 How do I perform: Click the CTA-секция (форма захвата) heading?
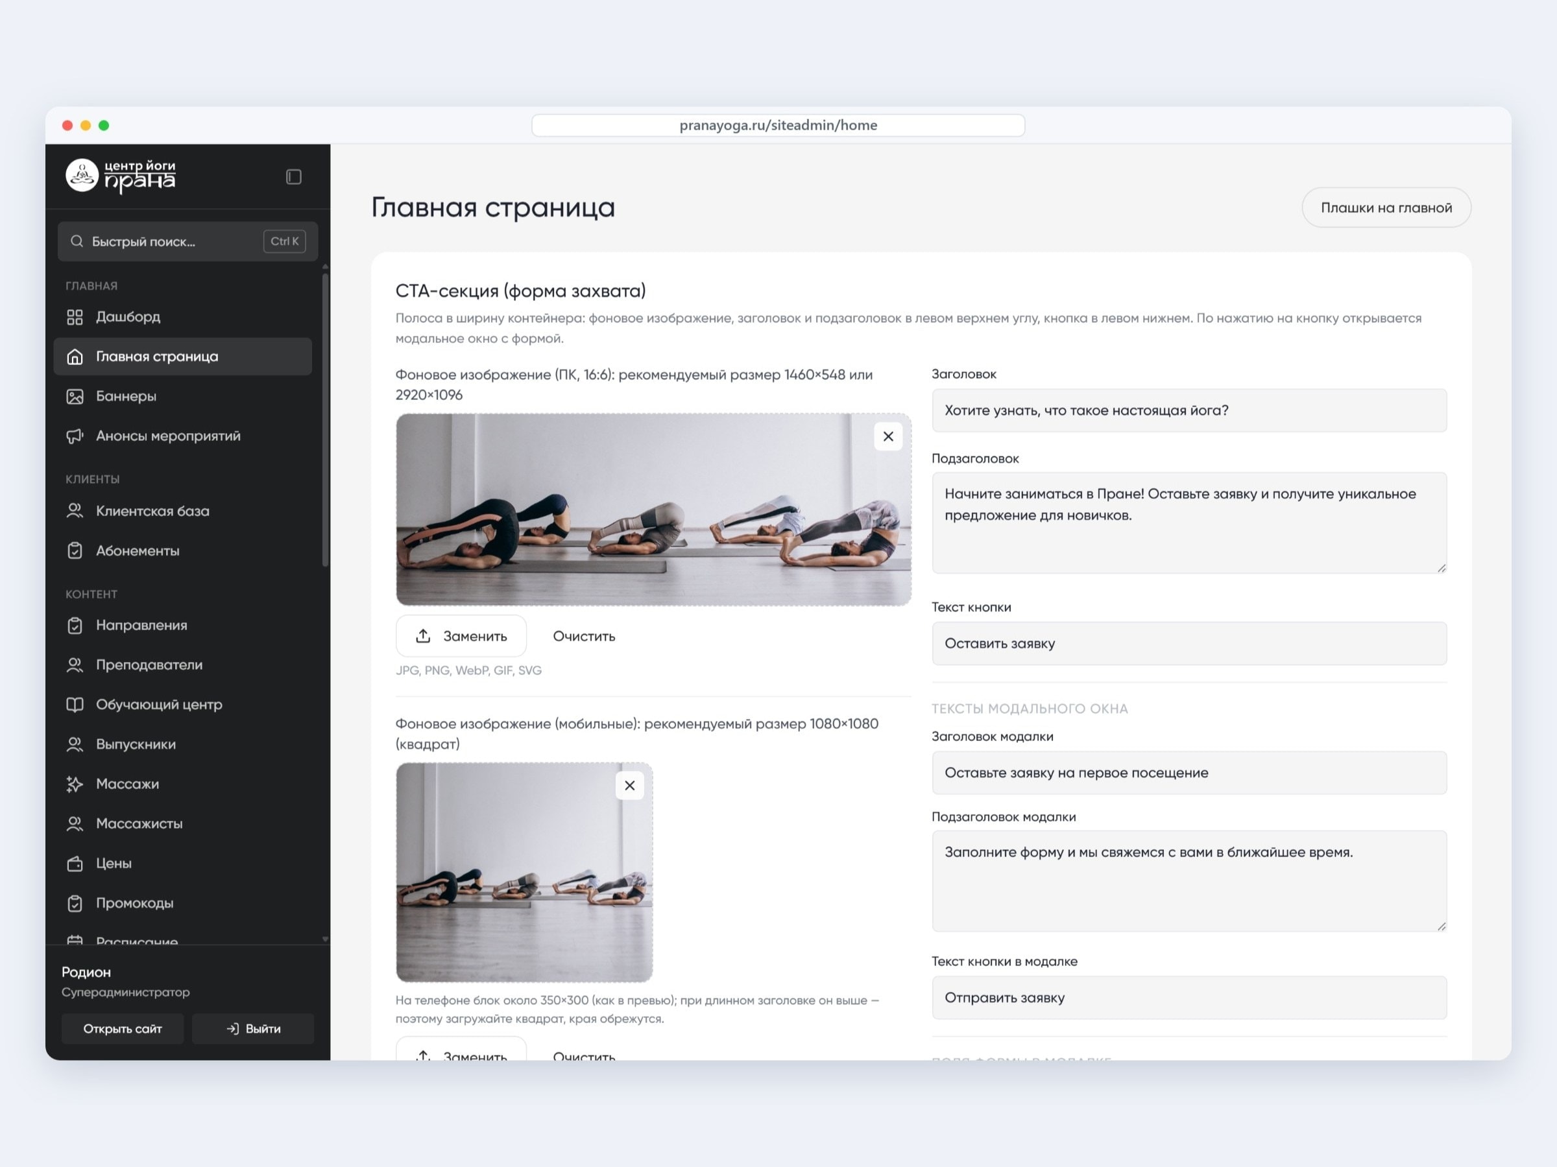(x=520, y=291)
